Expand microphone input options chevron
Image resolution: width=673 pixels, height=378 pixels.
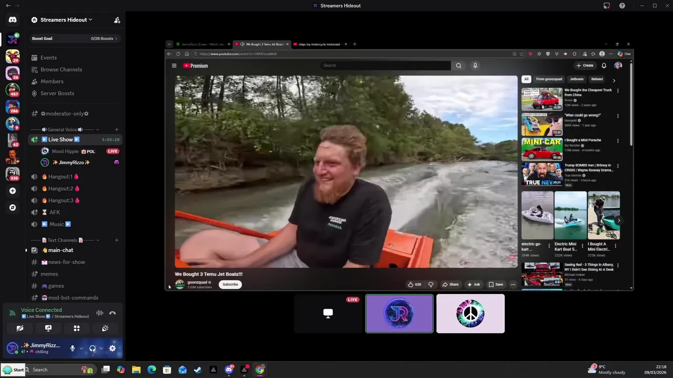(81, 348)
